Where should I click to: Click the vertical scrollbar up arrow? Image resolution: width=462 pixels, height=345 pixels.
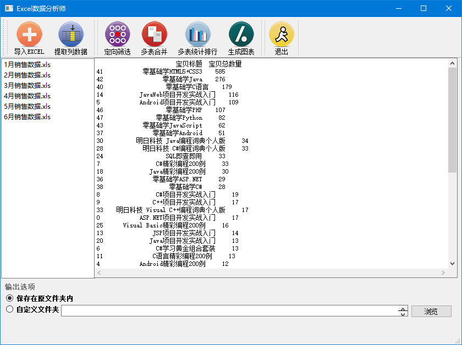(x=452, y=63)
